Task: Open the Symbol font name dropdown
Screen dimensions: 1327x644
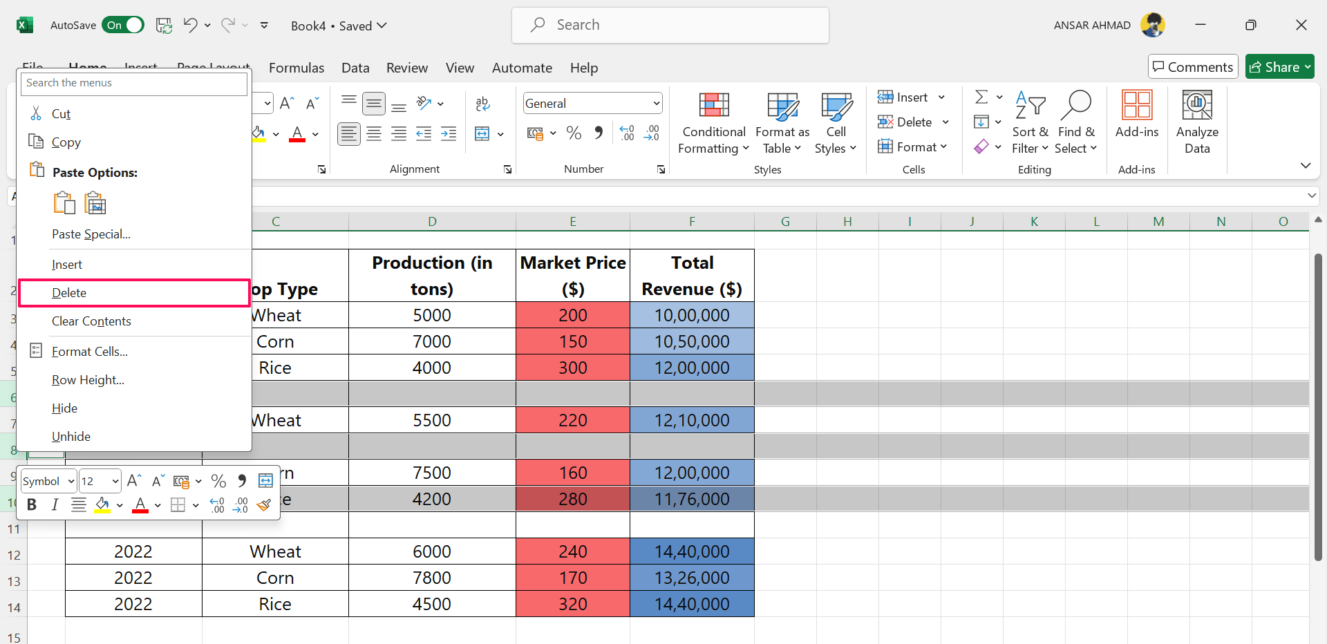Action: coord(48,481)
